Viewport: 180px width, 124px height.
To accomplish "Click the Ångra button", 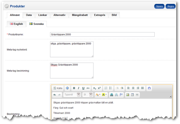I will [170, 6].
